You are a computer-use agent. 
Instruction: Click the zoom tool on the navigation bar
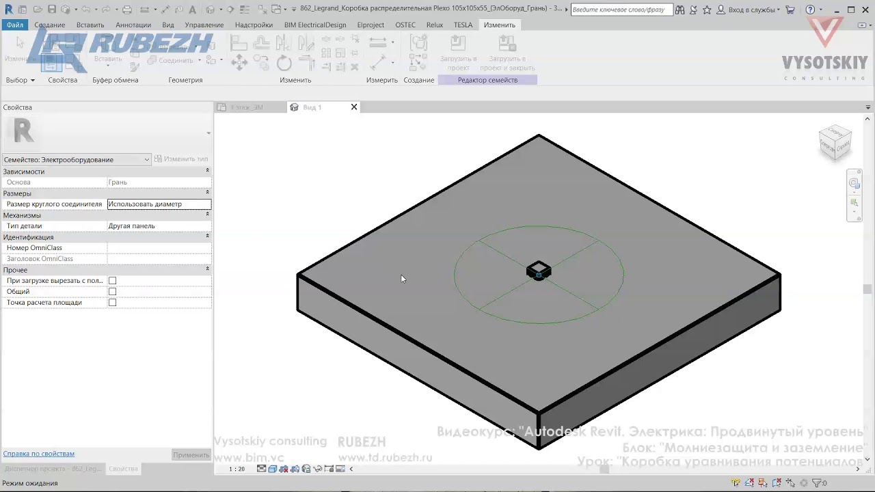pyautogui.click(x=854, y=203)
